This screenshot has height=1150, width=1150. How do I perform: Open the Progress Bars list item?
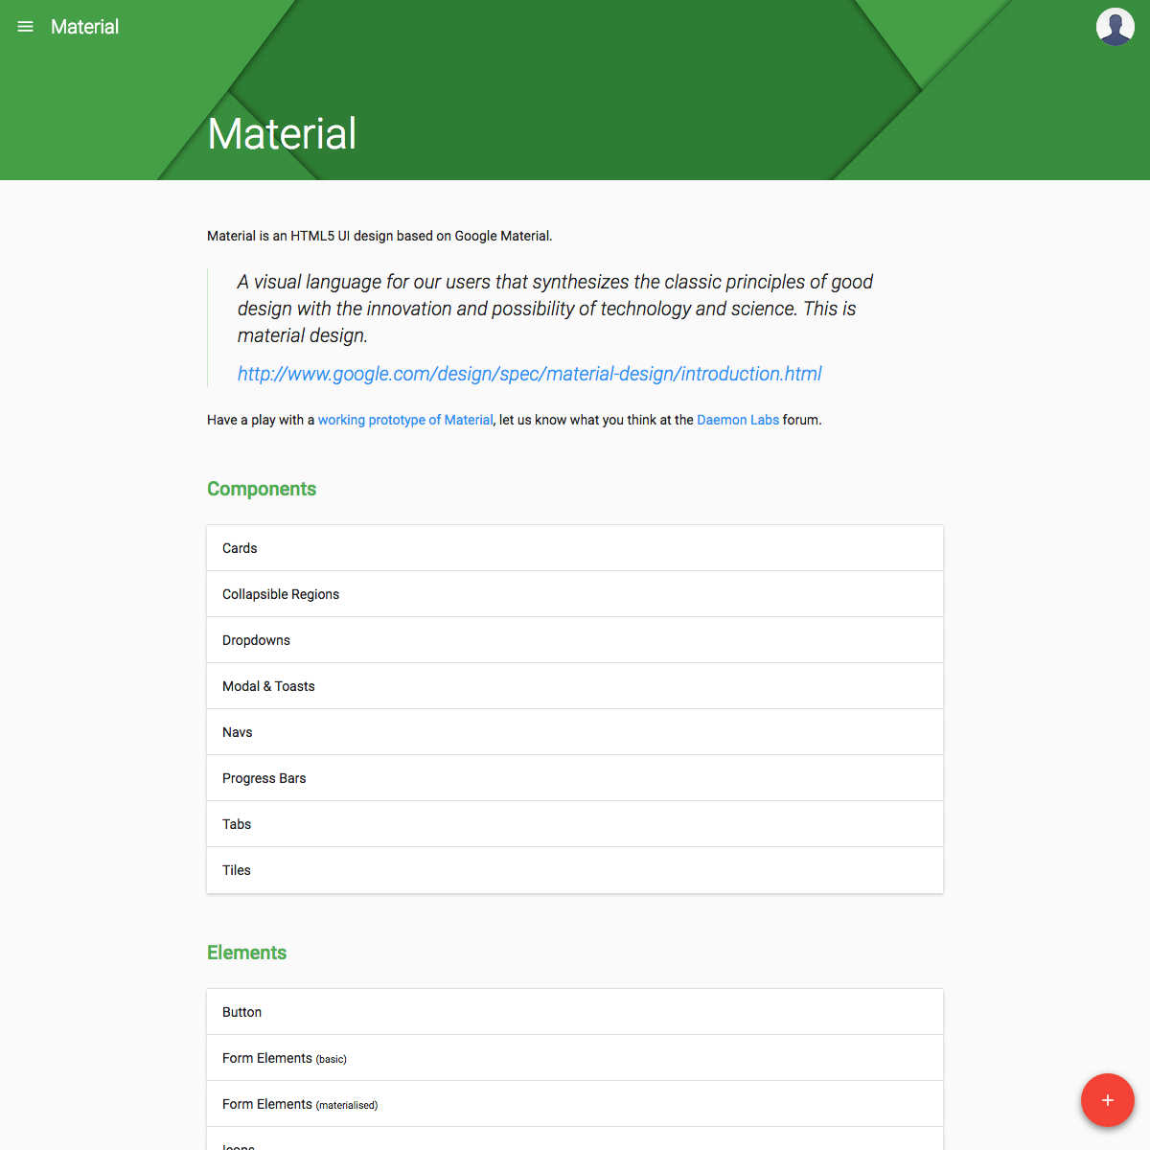click(x=575, y=778)
